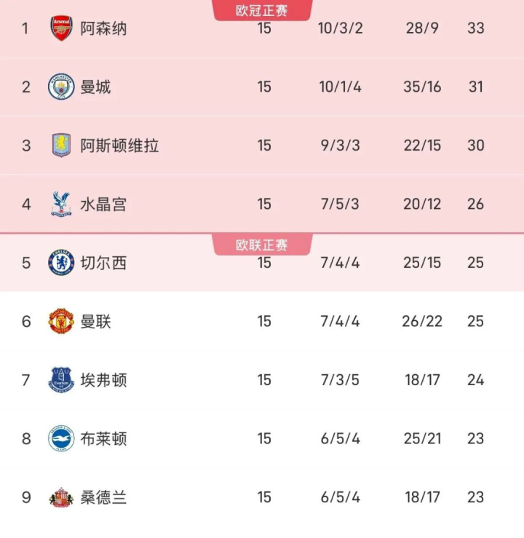This screenshot has width=524, height=538.
Task: Click Arsenal's 33 points value
Action: coord(476,28)
